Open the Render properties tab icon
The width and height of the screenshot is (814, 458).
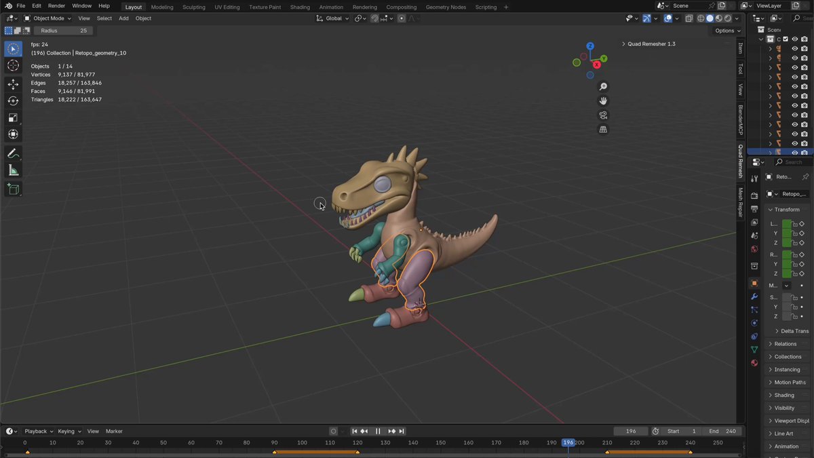pos(754,196)
